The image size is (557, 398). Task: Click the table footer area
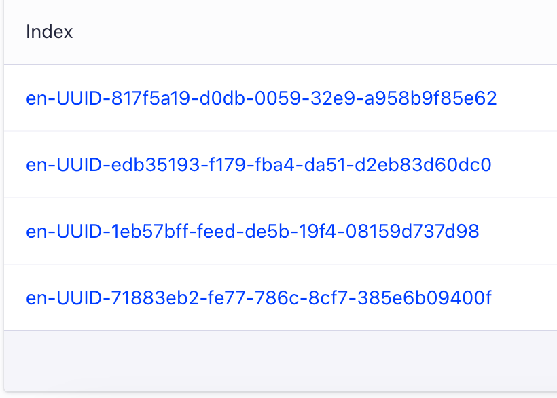pyautogui.click(x=278, y=350)
